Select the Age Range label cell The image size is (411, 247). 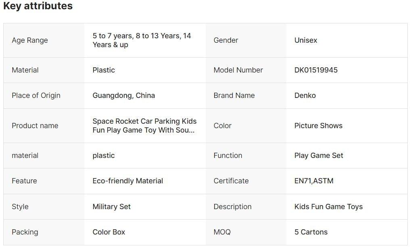coord(30,40)
